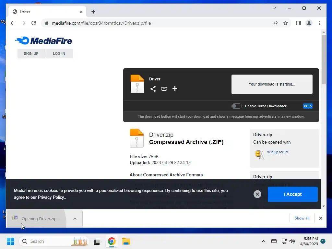Click the Driver zip file icon in dark panel
Viewport: 332px width, 249px height.
137,84
